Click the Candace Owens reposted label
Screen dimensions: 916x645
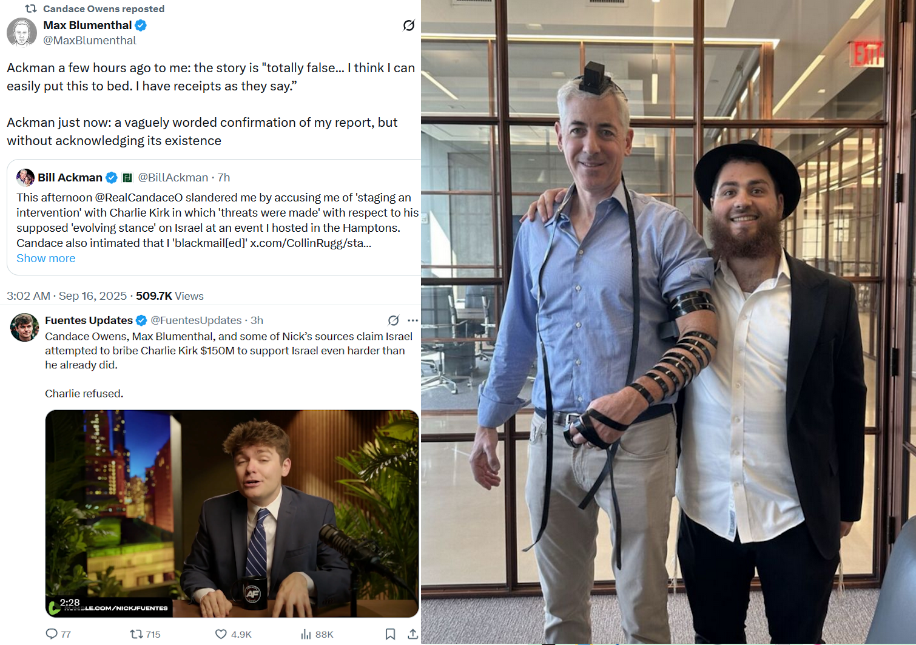(103, 9)
